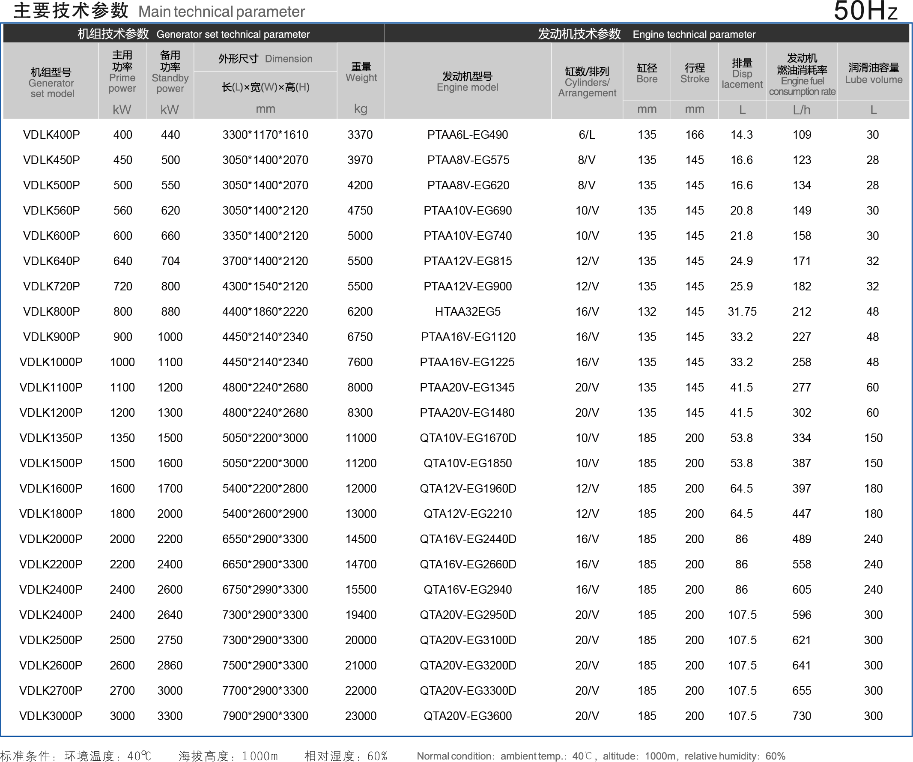Select the VDLK3000P row model cell
913x762 pixels.
coord(51,716)
